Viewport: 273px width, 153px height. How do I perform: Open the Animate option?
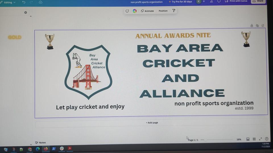coord(147,11)
